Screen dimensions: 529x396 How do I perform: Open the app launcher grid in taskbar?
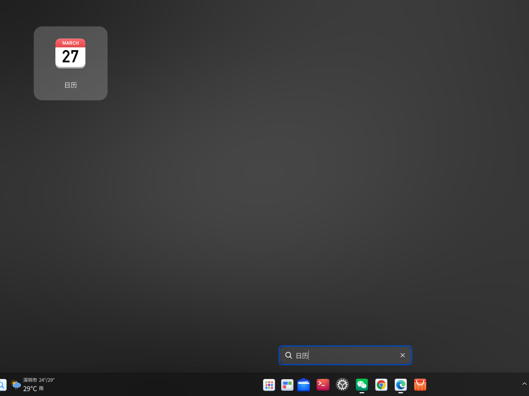click(269, 385)
